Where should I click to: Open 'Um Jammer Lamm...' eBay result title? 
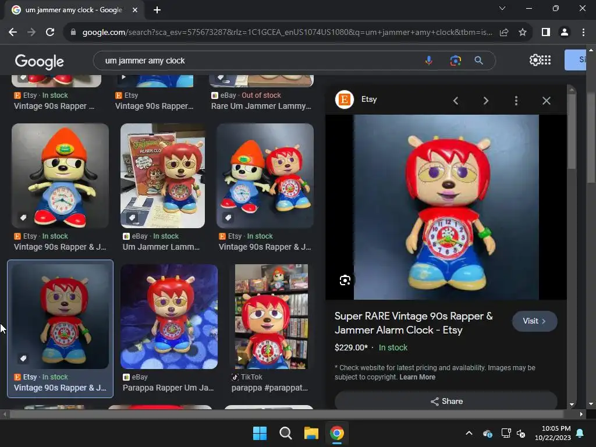coord(161,247)
